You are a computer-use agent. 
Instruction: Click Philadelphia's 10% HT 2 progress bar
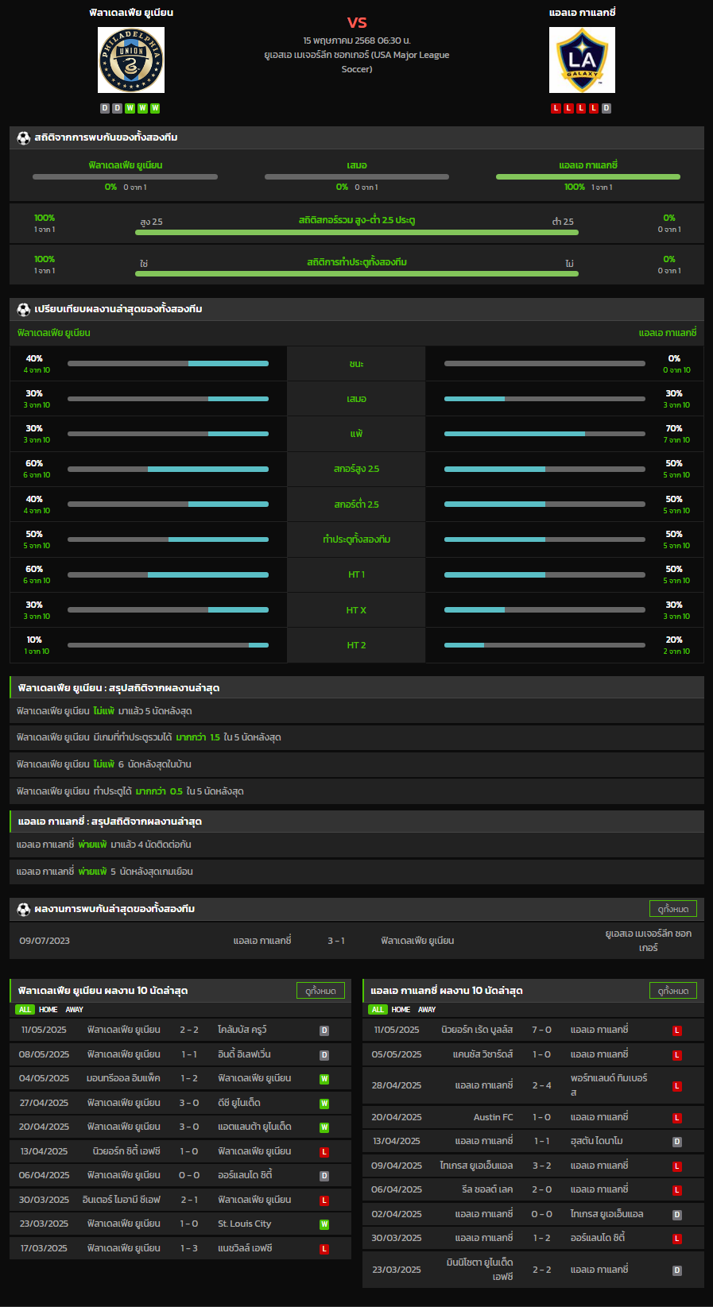click(x=168, y=645)
